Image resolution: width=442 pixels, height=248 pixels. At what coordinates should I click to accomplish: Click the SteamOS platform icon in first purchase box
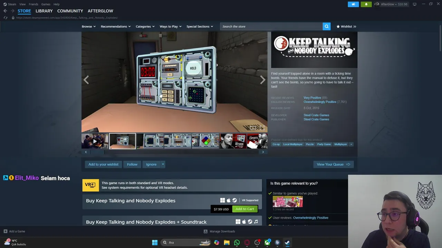tap(234, 200)
